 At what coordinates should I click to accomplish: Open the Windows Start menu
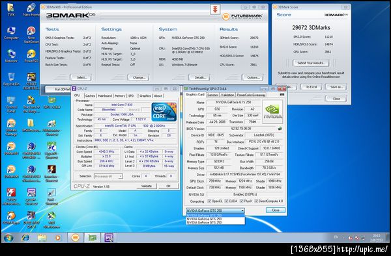(8, 238)
